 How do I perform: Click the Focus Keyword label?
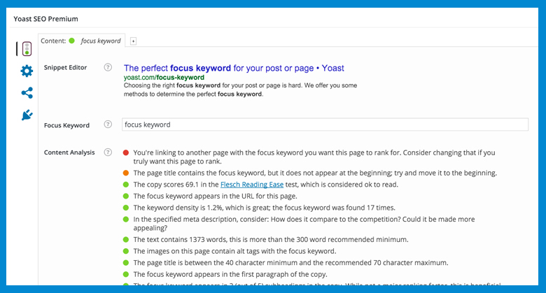point(67,125)
